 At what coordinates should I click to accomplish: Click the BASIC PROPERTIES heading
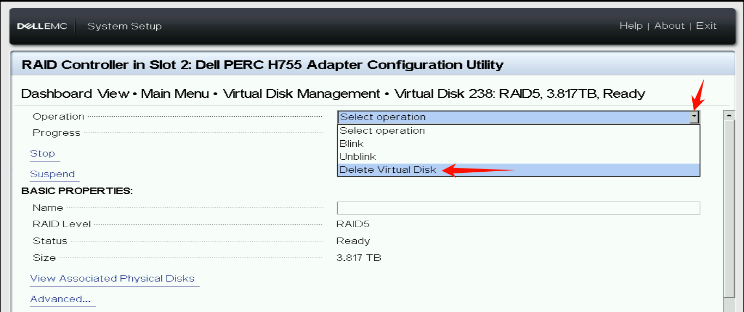(x=77, y=191)
